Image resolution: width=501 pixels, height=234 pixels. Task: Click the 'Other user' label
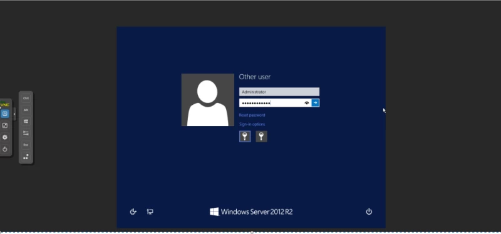tap(255, 77)
